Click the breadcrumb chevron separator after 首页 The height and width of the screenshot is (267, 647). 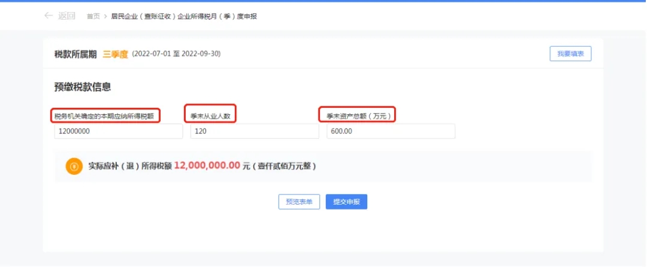point(105,16)
